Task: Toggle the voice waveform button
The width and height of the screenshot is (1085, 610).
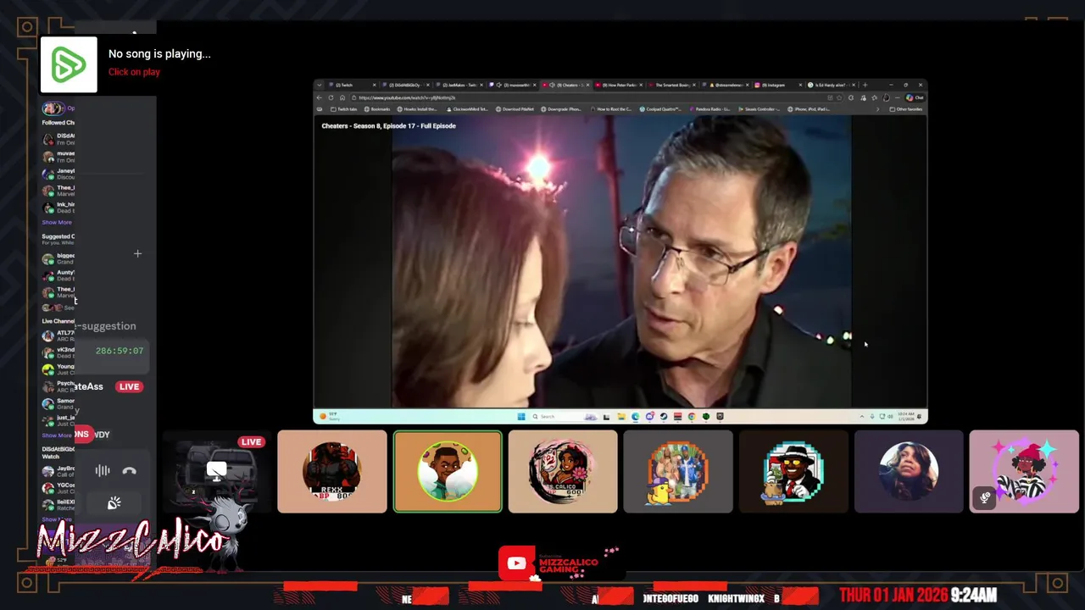Action: pos(103,471)
